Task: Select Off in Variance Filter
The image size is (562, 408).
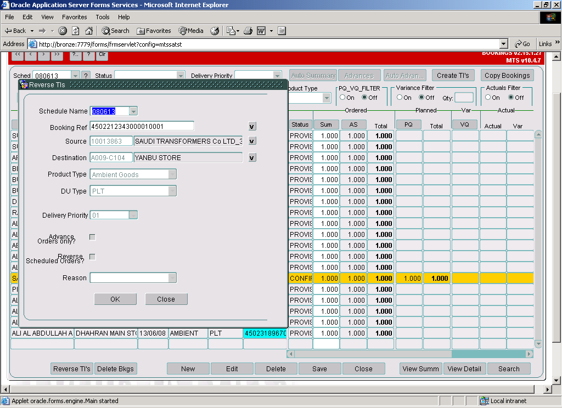Action: tap(422, 97)
